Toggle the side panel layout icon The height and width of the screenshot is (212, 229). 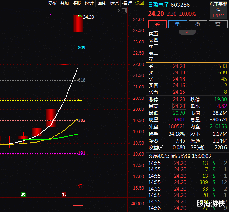tap(124, 11)
